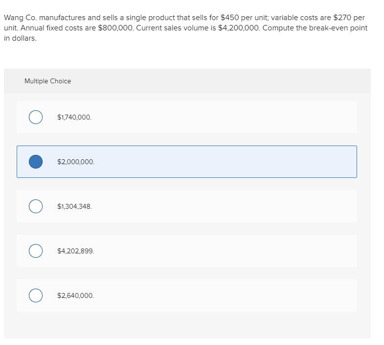Mark the radio button for $2,640,000

[x=35, y=296]
